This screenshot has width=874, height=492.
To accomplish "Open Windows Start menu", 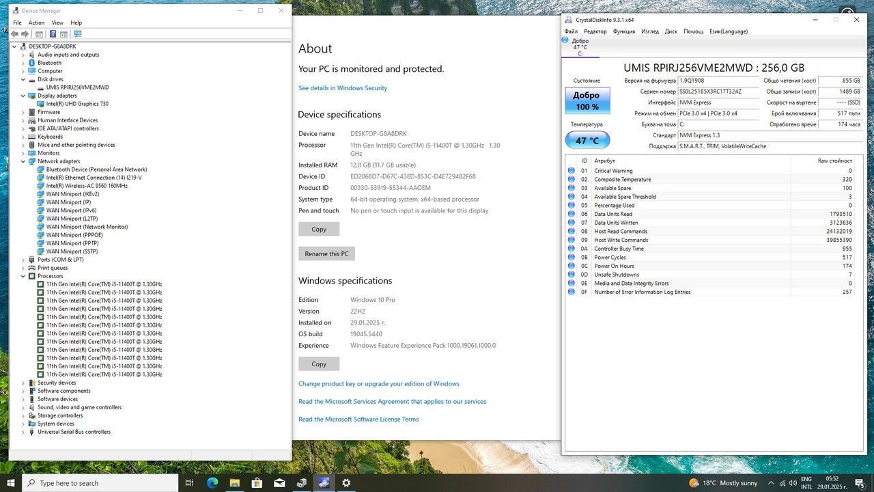I will (x=11, y=482).
